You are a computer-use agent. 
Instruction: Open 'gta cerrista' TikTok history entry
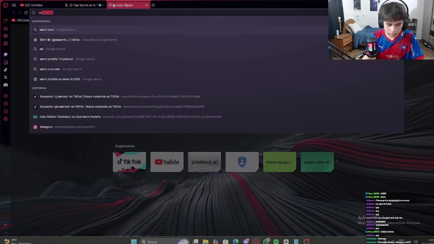pyautogui.click(x=217, y=106)
